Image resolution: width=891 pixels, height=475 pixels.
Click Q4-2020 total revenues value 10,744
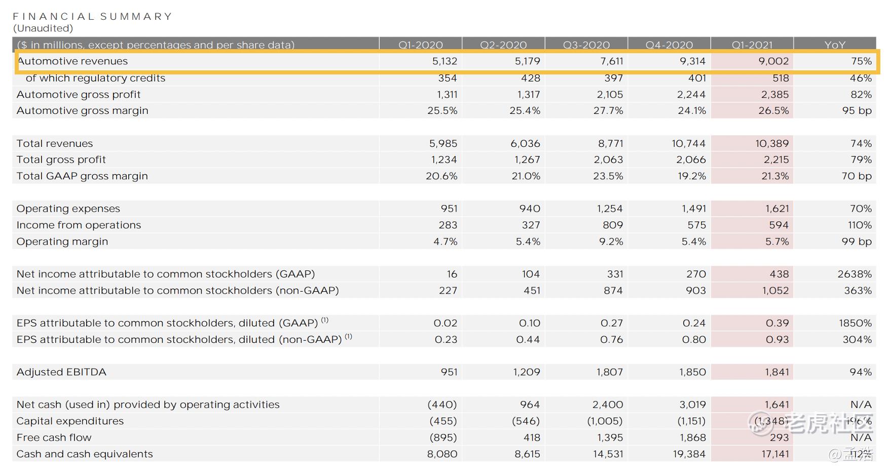click(689, 143)
